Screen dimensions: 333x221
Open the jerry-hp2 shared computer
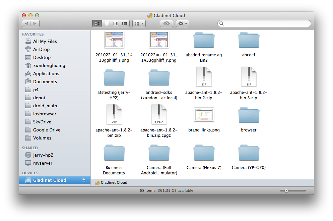click(x=43, y=155)
